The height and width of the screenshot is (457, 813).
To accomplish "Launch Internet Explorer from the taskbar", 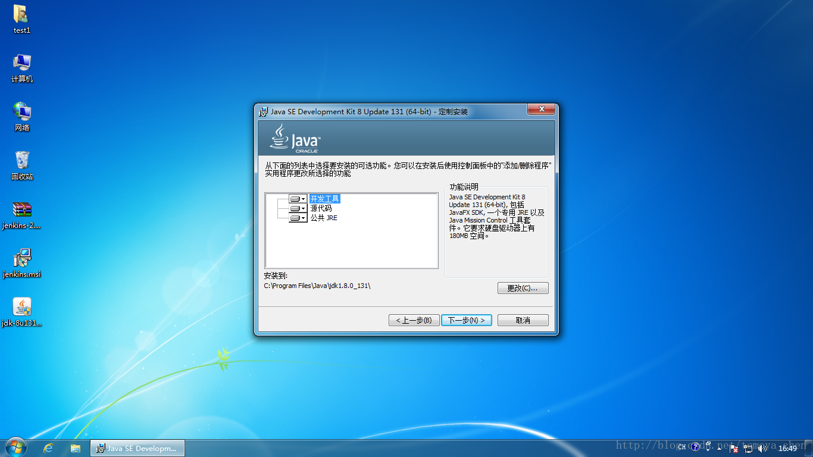I will 48,448.
